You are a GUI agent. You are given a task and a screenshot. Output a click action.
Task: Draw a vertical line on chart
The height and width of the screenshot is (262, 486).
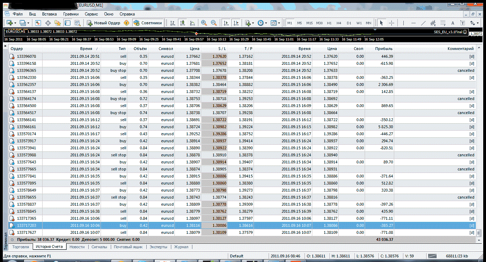pyautogui.click(x=403, y=23)
